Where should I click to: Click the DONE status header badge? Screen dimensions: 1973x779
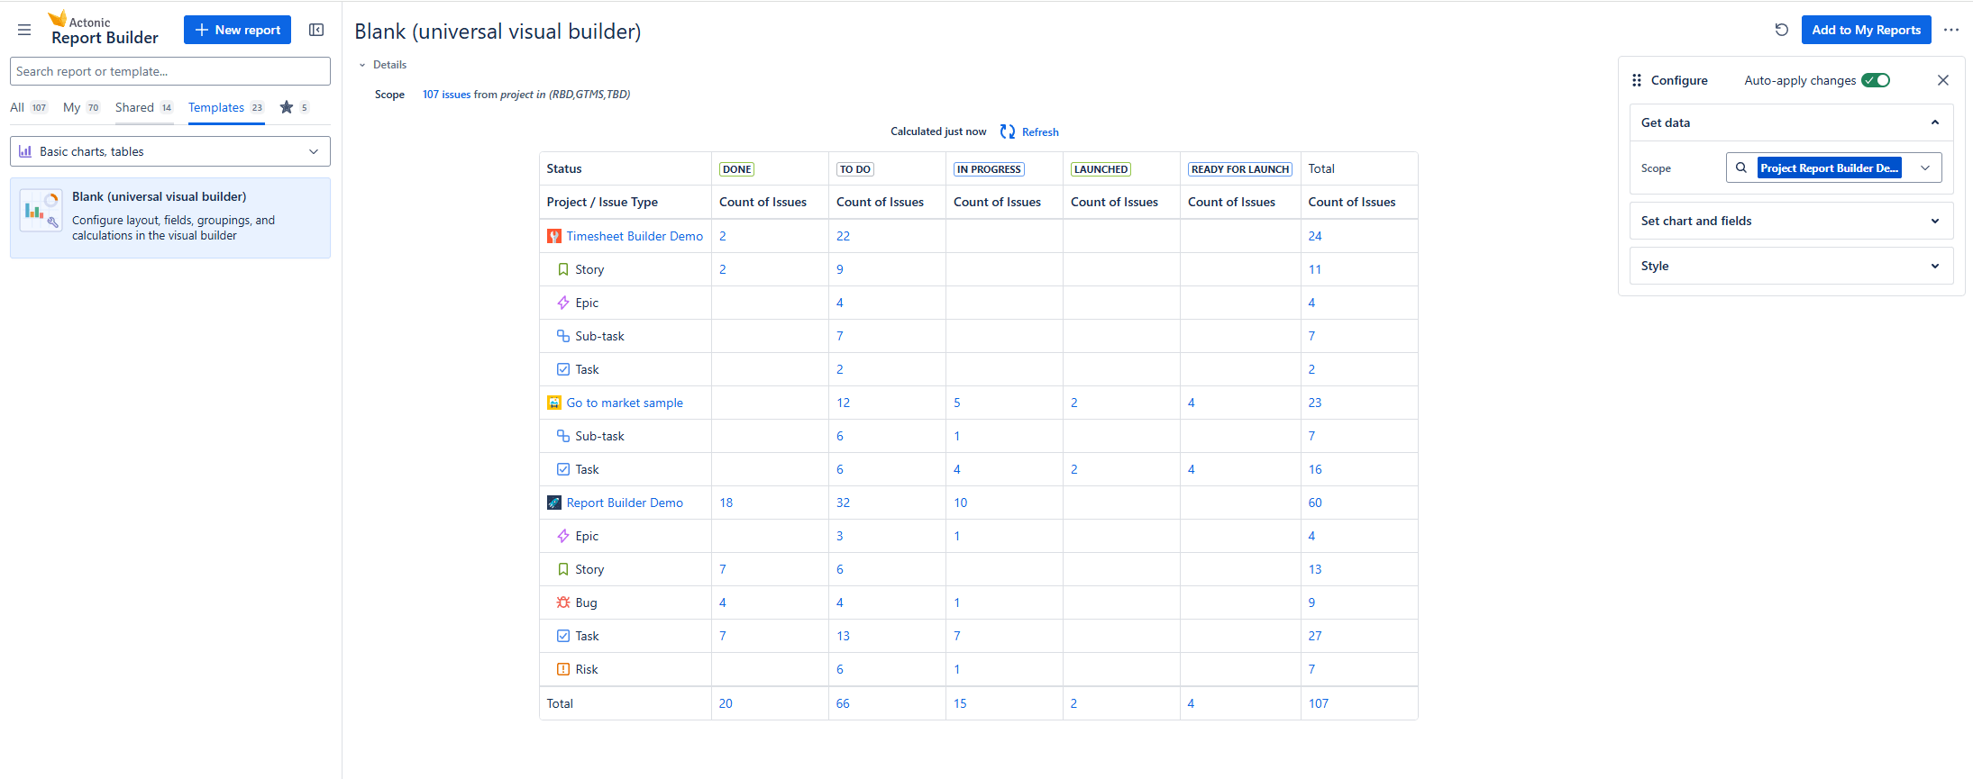pyautogui.click(x=736, y=169)
